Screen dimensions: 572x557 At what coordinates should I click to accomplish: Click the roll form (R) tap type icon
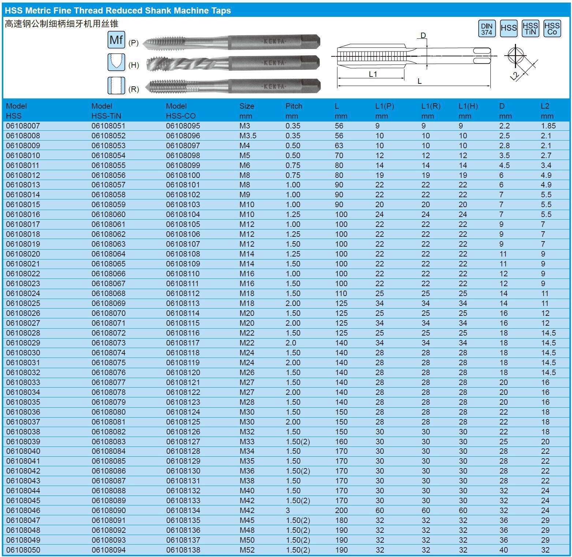pyautogui.click(x=116, y=85)
